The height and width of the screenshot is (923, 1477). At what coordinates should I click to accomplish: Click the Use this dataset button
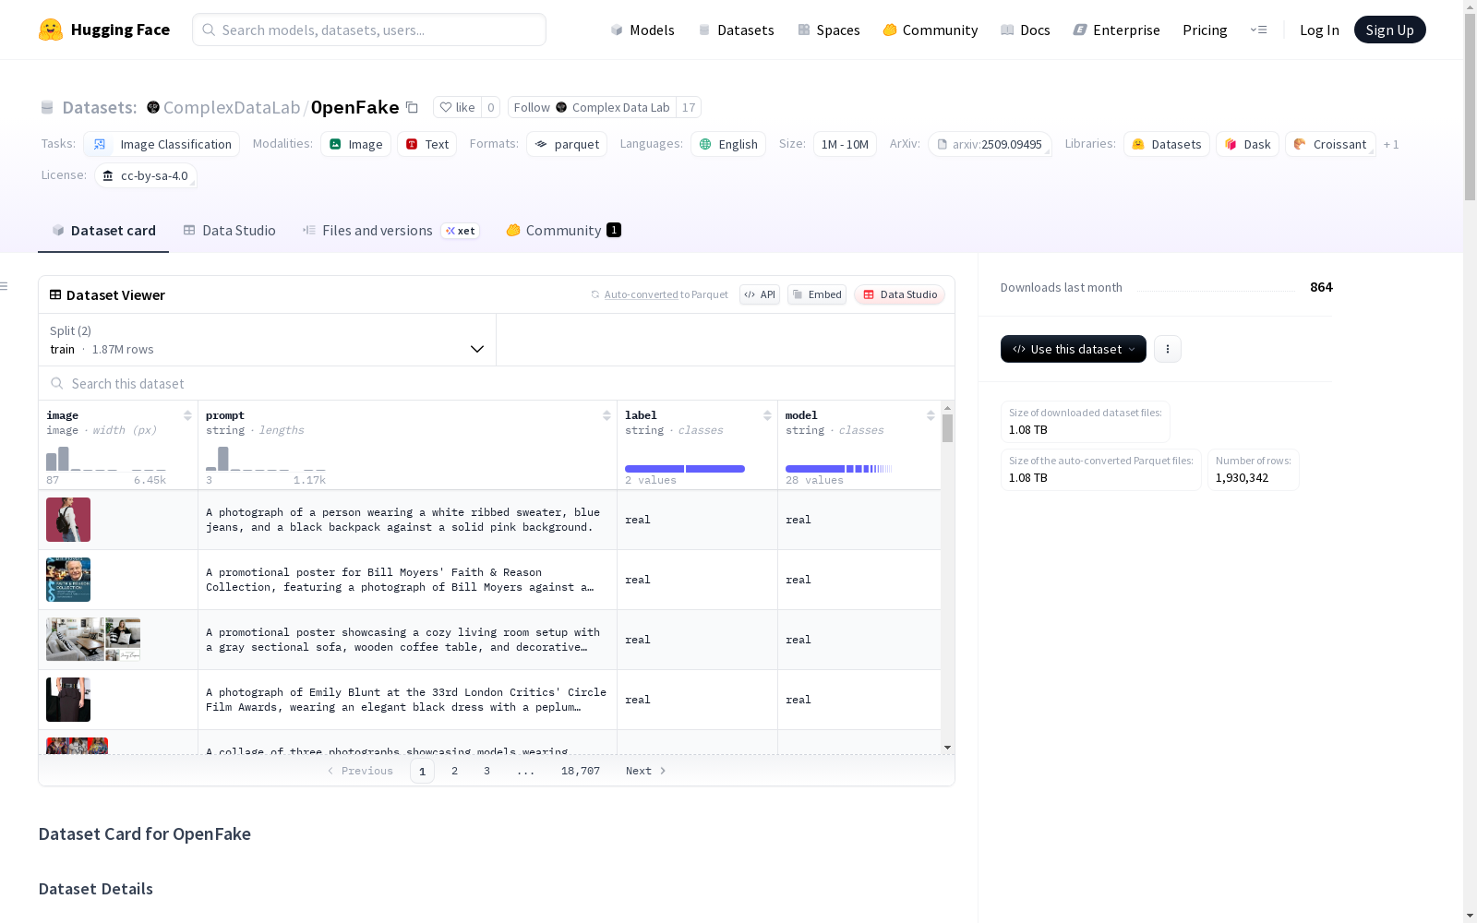pyautogui.click(x=1074, y=349)
